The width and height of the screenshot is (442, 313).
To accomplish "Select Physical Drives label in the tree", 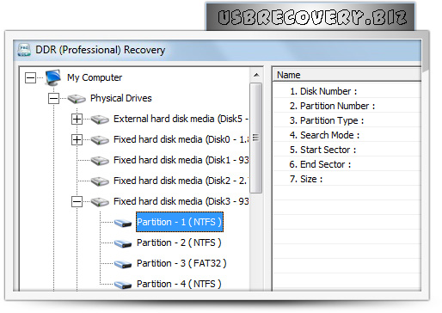I will [x=121, y=98].
